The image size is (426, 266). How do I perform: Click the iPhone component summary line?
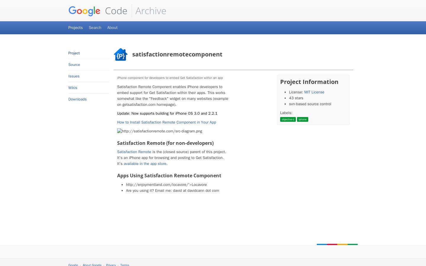(170, 78)
